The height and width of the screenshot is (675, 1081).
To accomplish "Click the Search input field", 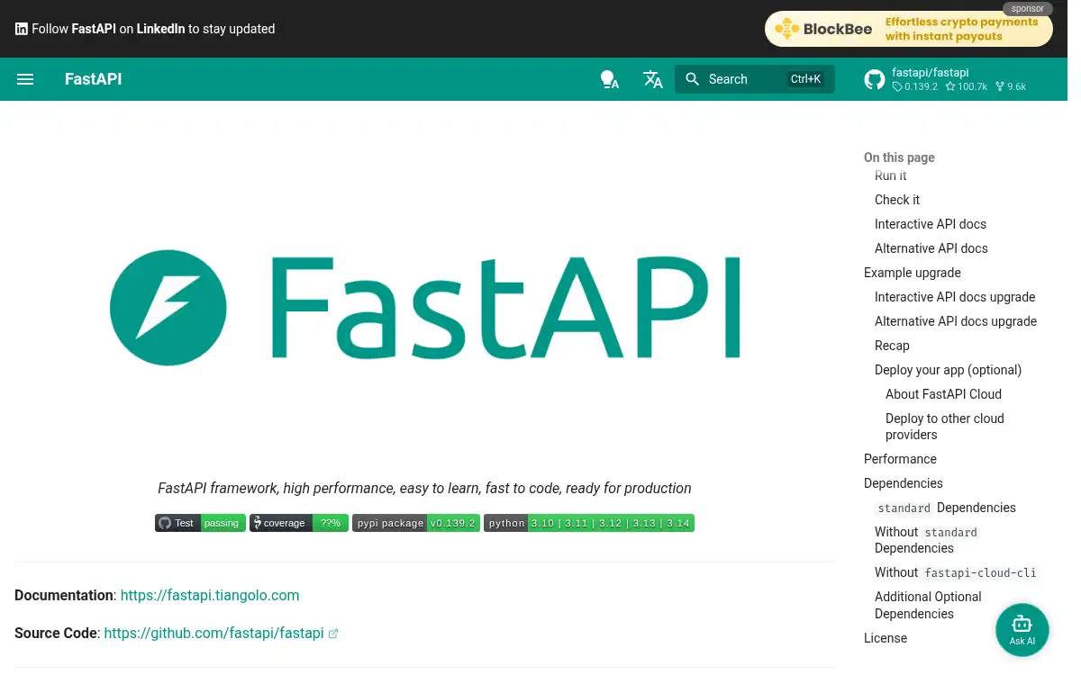I will [x=755, y=79].
